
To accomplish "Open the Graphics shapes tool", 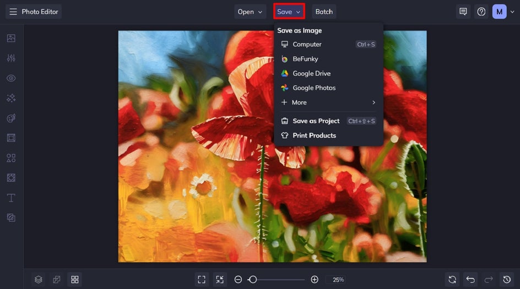I will coord(11,158).
